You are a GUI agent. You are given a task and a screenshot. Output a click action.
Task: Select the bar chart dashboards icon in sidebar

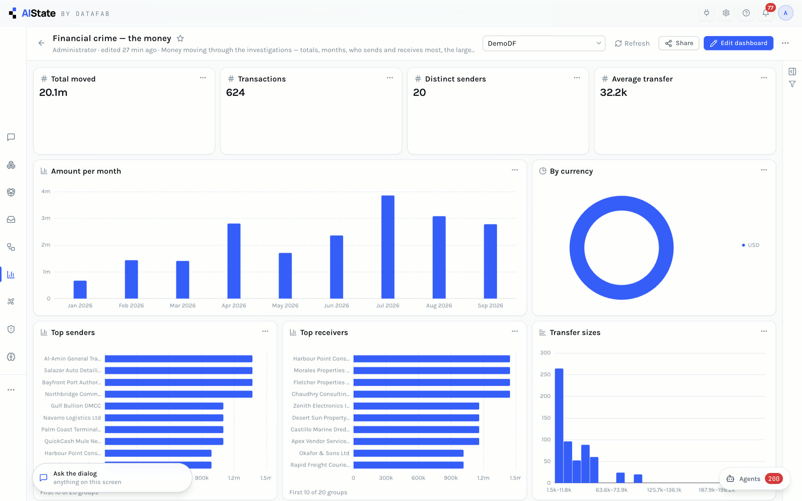tap(11, 275)
